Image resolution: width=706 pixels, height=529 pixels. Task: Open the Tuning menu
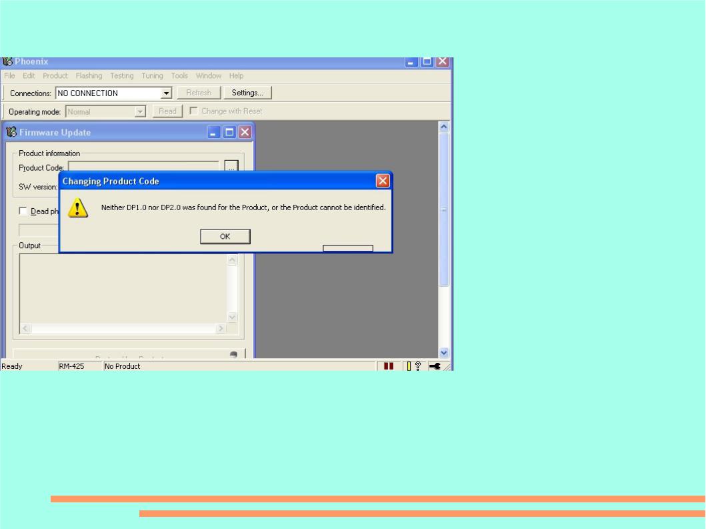pyautogui.click(x=152, y=75)
